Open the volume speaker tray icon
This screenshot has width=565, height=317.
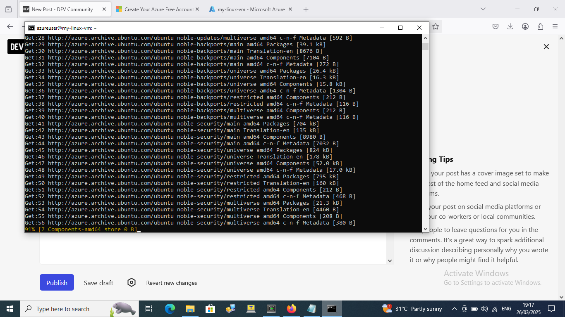click(484, 309)
